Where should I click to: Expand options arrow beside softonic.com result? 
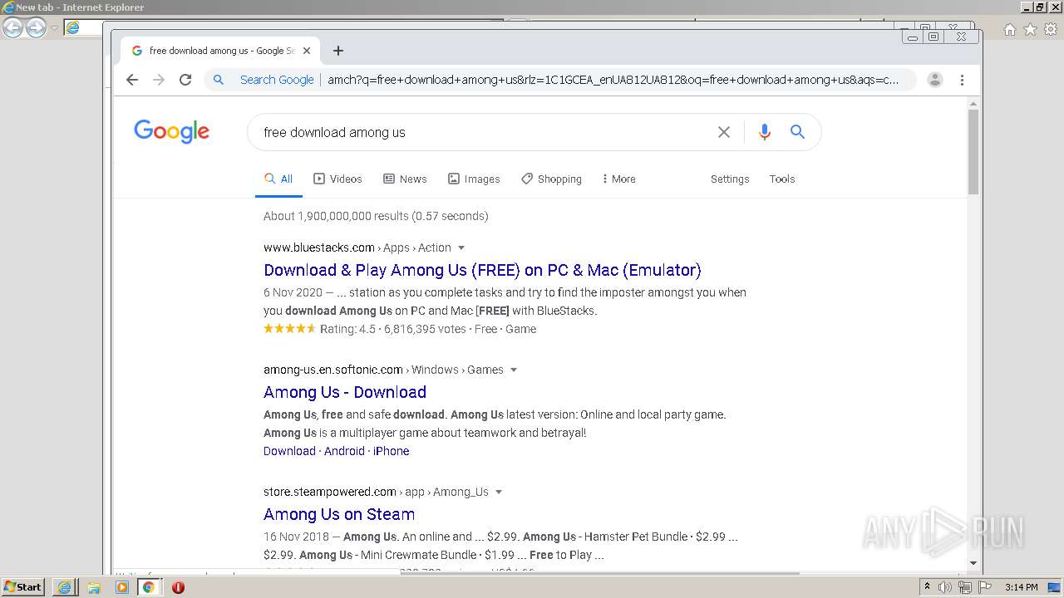click(514, 370)
